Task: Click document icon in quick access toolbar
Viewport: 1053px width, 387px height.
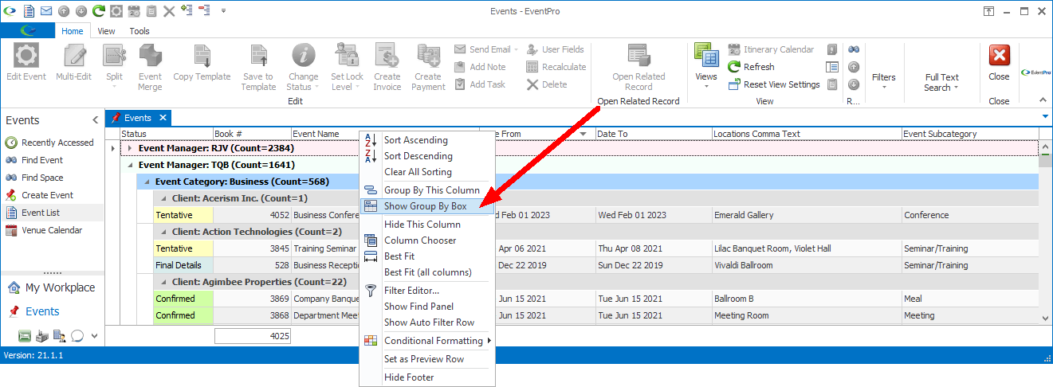Action: click(29, 11)
